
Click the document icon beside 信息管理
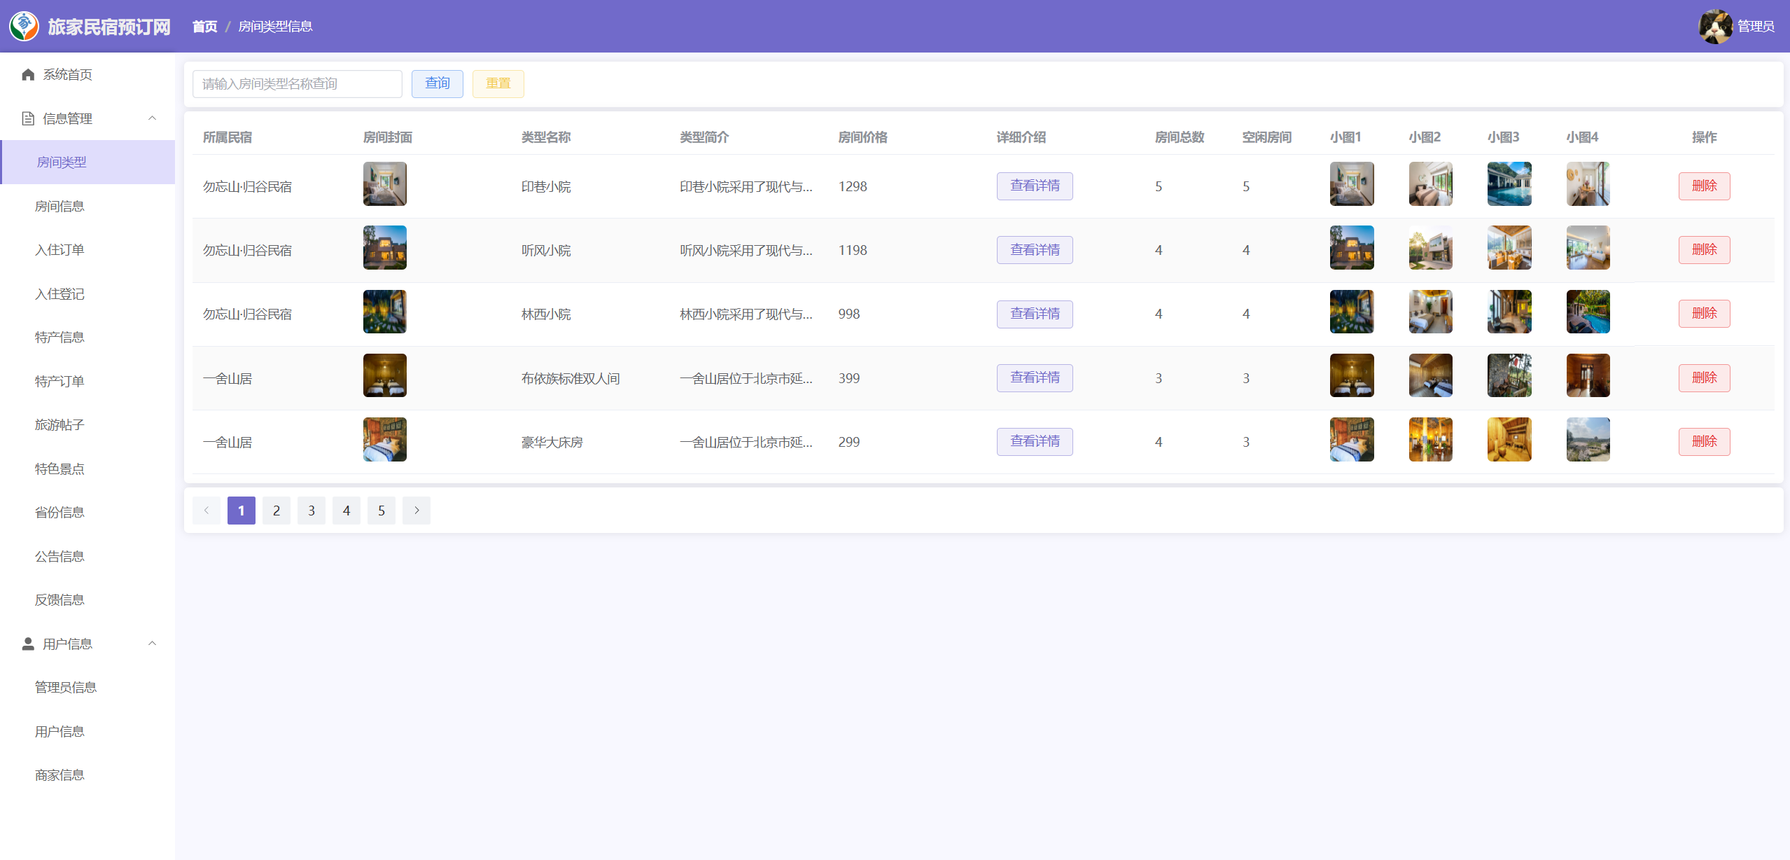coord(28,118)
